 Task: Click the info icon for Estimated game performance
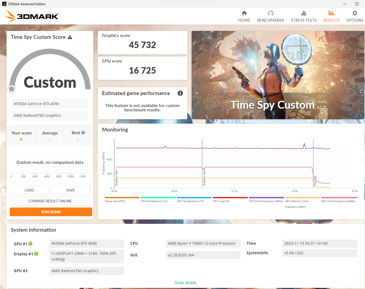point(180,93)
